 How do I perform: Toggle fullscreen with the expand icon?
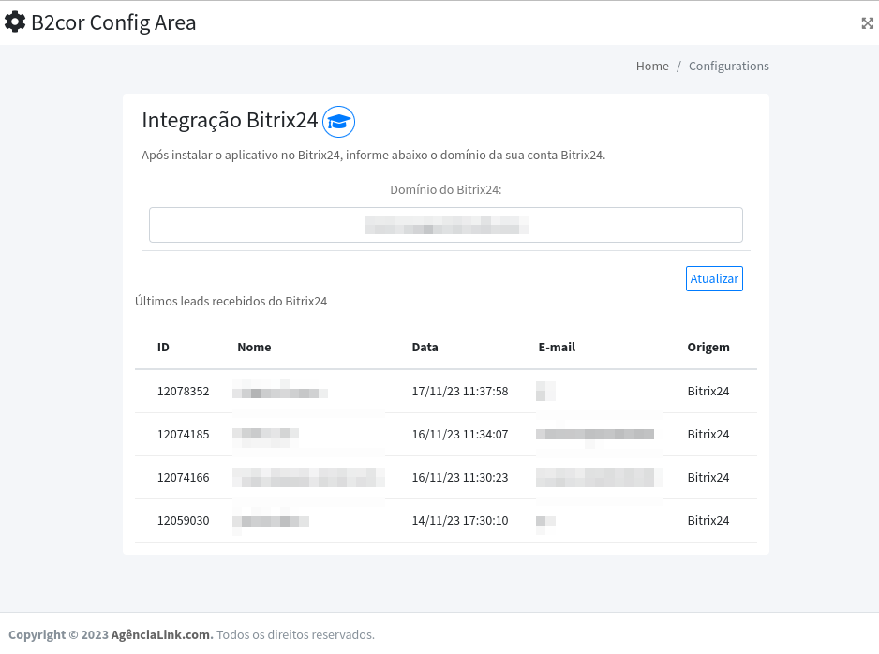point(867,23)
